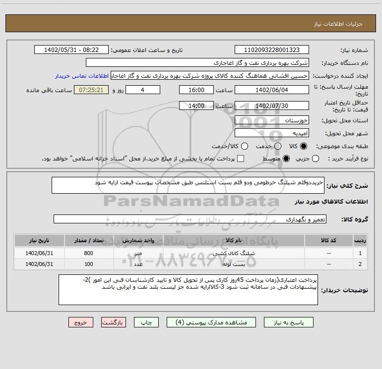Select the جزیی purchase type radio

(x=315, y=158)
